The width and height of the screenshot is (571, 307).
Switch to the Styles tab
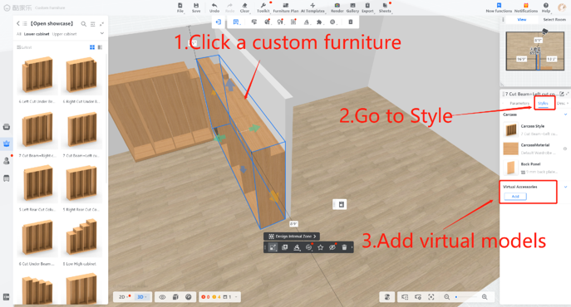coord(543,104)
